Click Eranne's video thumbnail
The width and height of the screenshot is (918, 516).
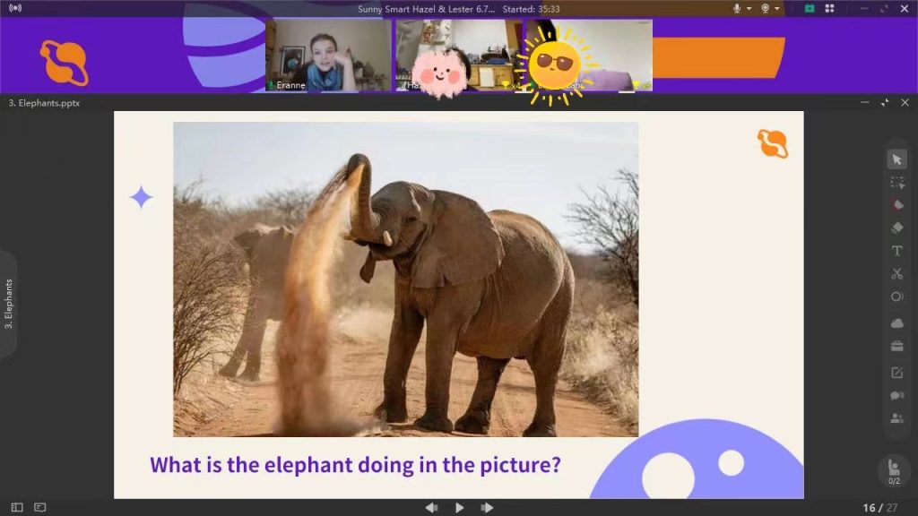328,56
